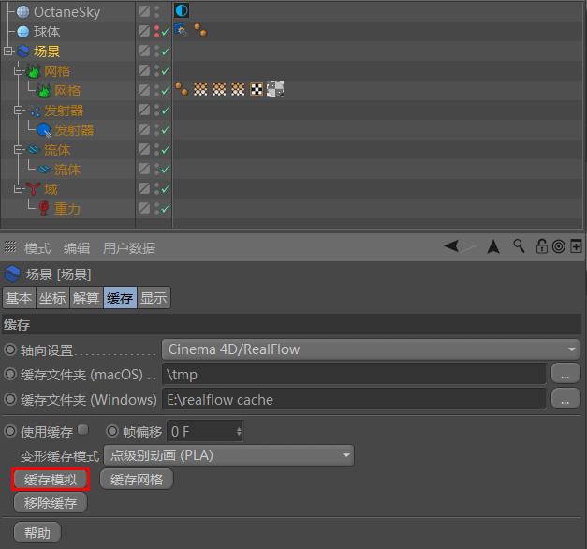Switch to the 显示 tab
The height and width of the screenshot is (549, 587).
pos(154,298)
